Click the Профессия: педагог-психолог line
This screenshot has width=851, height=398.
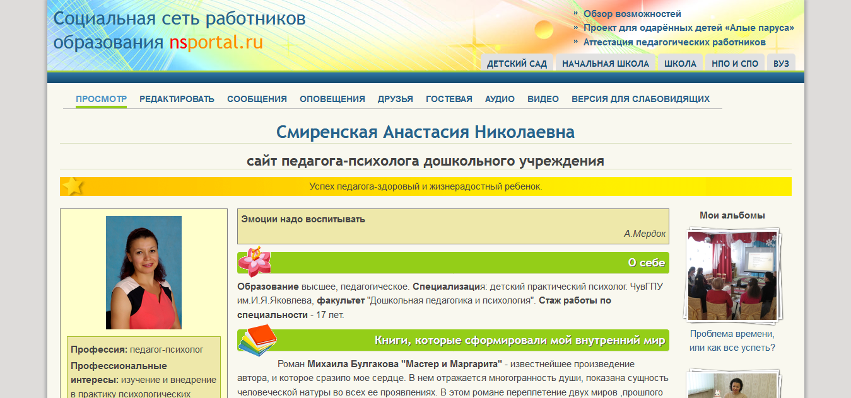137,350
